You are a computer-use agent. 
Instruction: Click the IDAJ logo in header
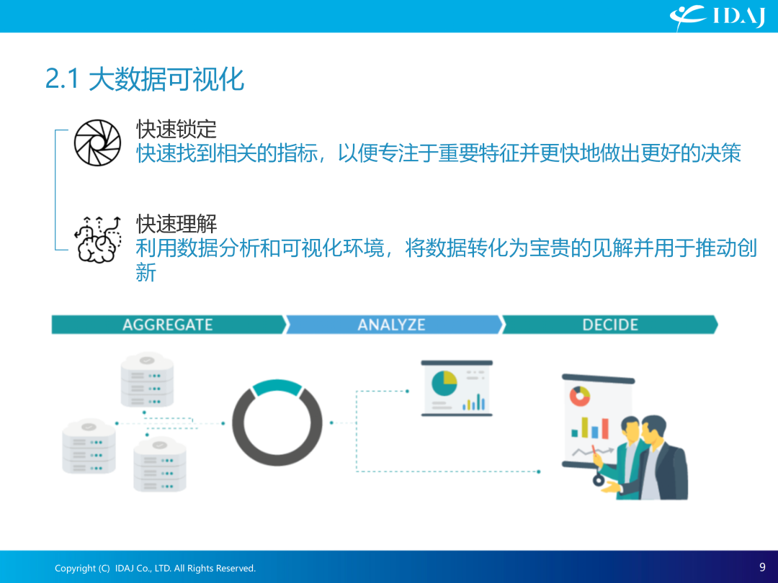click(717, 17)
